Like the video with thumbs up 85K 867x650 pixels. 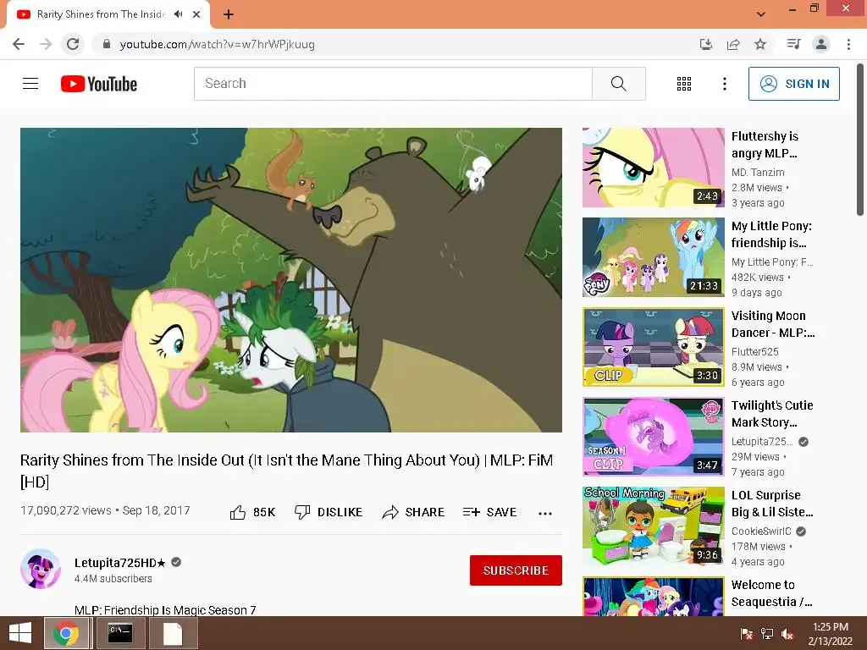click(x=252, y=512)
